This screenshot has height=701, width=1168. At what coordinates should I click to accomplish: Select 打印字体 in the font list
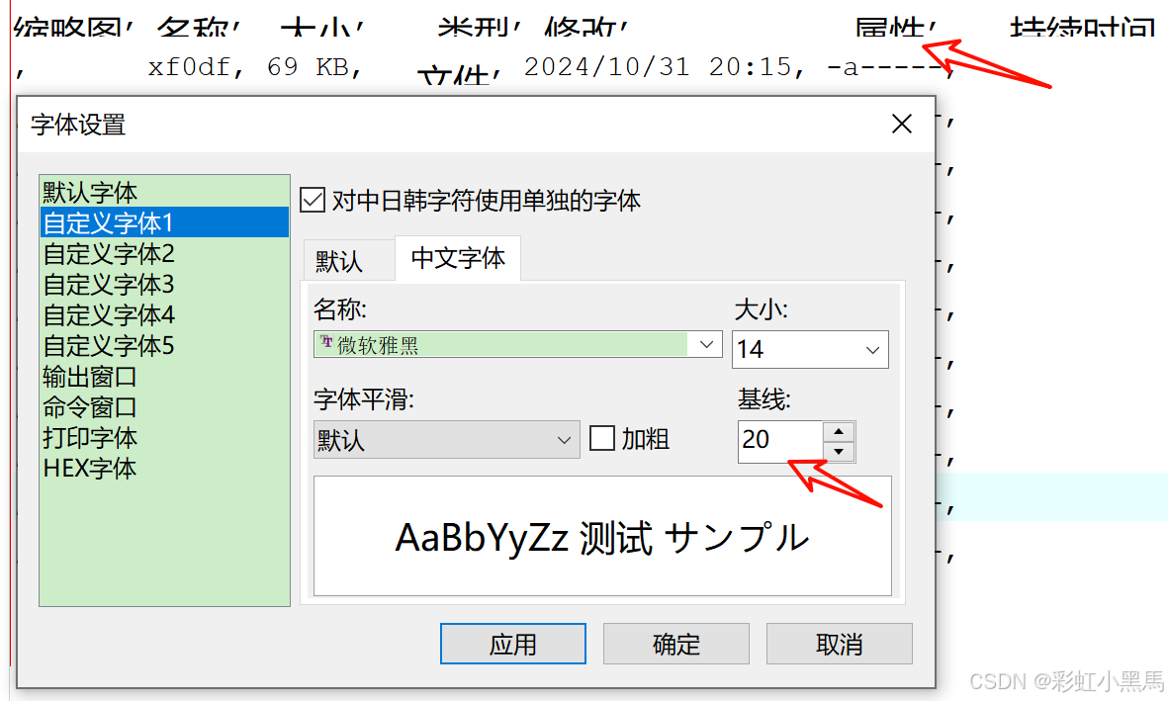pos(164,437)
